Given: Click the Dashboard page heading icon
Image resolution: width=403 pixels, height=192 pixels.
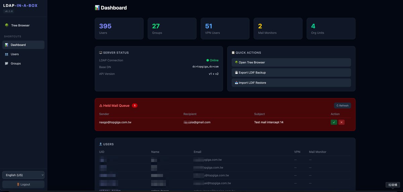Looking at the screenshot, I should 97,7.
